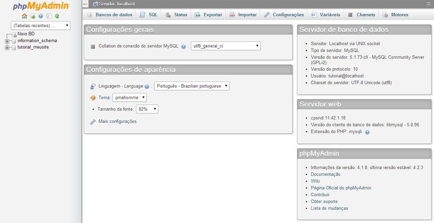This screenshot has width=434, height=223.
Task: Click the server computer icon in breadcrumb
Action: (x=95, y=4)
